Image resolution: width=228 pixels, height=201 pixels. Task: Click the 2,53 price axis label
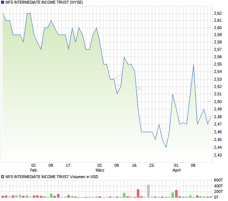pos(218,79)
